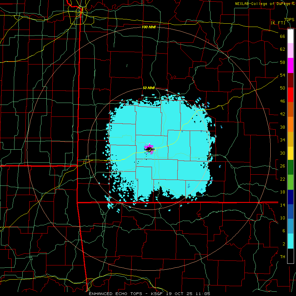The width and height of the screenshot is (296, 296).
Task: Pick the dark green legend swatch
Action: pos(290,167)
